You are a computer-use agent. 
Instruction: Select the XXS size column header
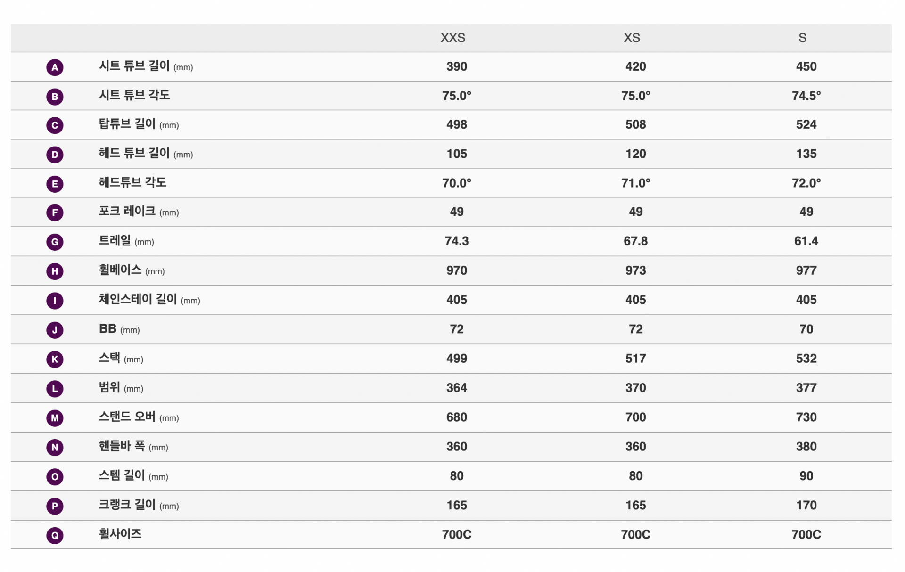point(452,38)
